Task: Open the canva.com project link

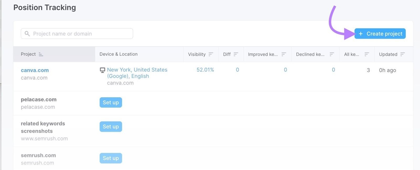Action: pos(35,70)
